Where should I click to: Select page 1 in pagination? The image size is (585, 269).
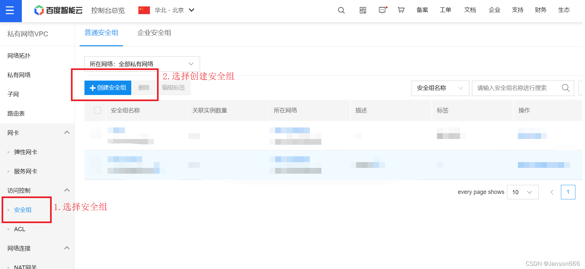pos(568,192)
